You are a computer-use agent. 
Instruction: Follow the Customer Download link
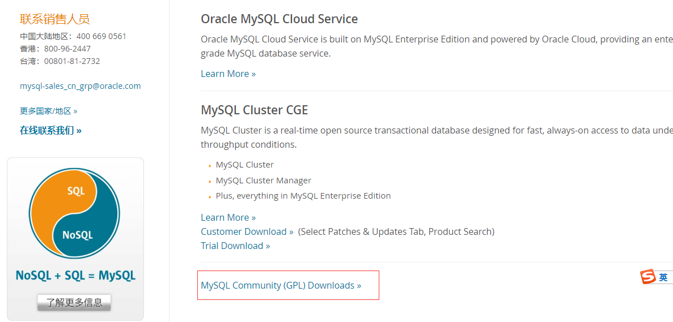pyautogui.click(x=247, y=231)
